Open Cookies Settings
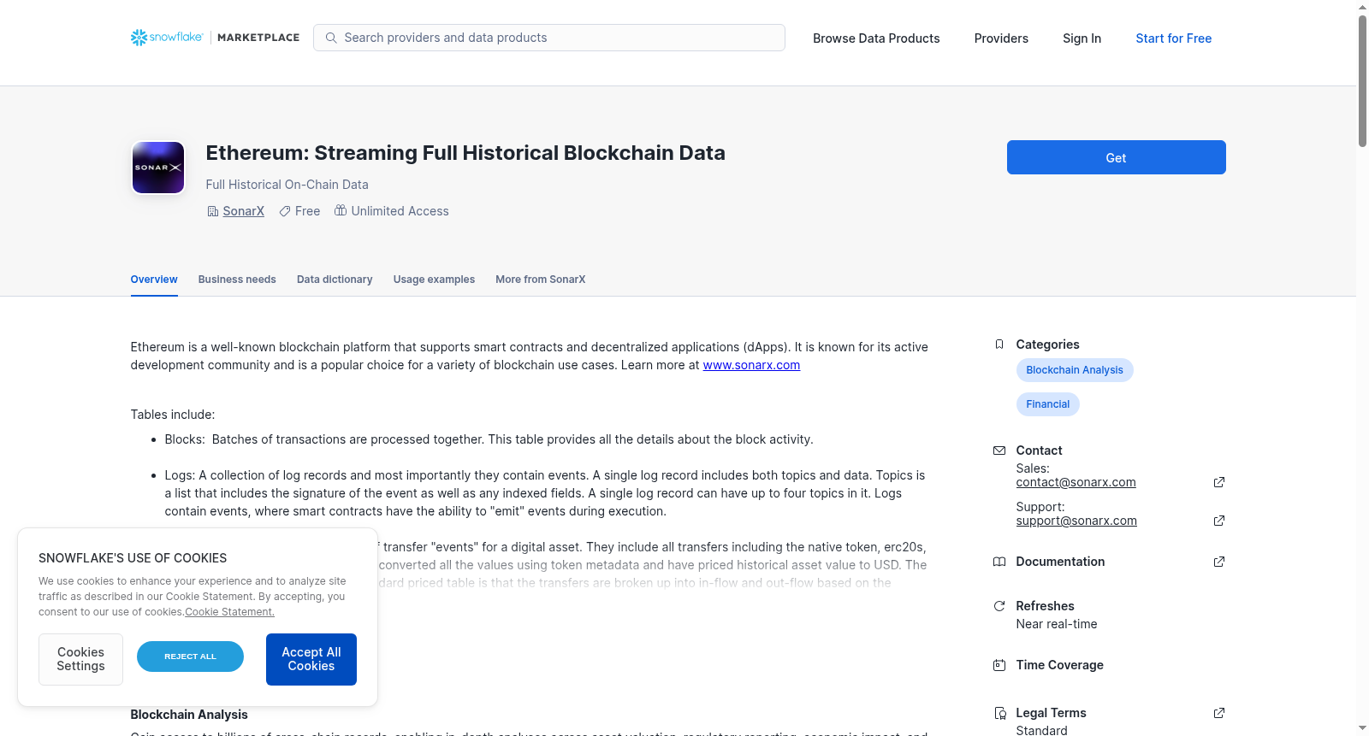Screen dimensions: 1369x736 click(x=80, y=659)
